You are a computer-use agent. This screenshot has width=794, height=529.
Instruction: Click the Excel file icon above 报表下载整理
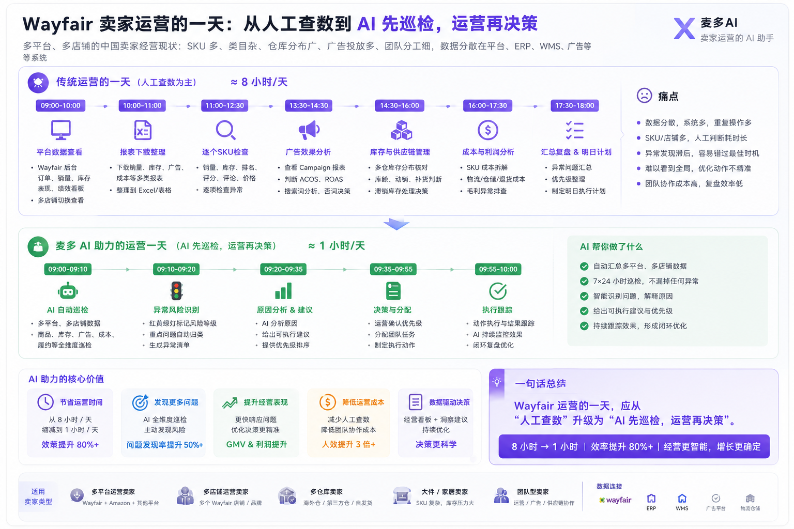[x=143, y=130]
